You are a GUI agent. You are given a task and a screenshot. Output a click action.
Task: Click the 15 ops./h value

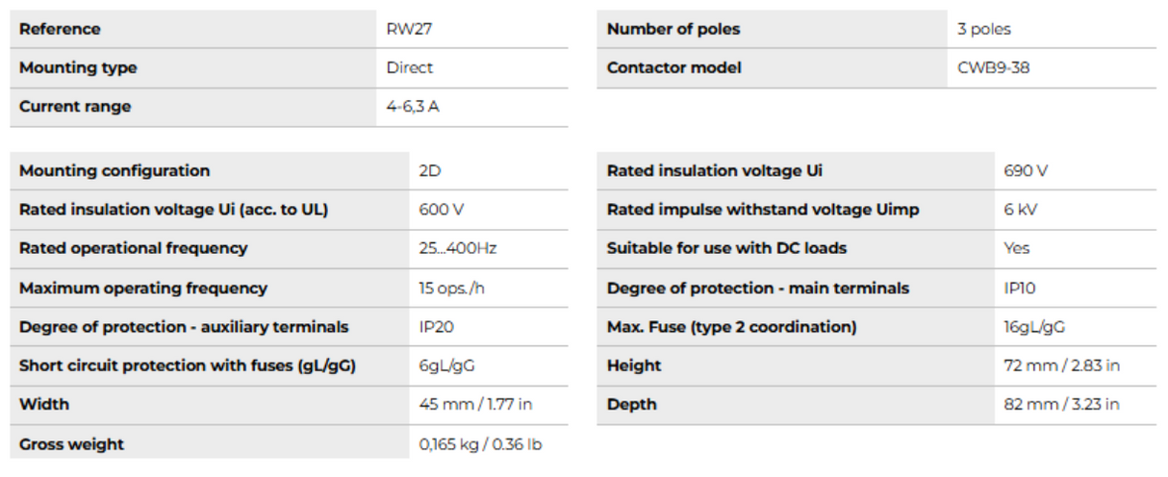click(452, 288)
